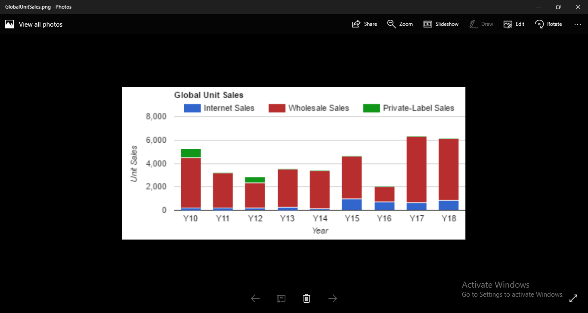588x313 pixels.
Task: Go back to the previous photo with the left arrow
Action: [x=255, y=298]
